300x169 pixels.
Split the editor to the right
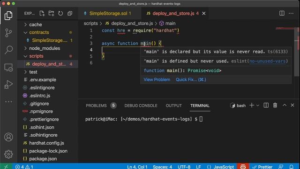[x=282, y=13]
